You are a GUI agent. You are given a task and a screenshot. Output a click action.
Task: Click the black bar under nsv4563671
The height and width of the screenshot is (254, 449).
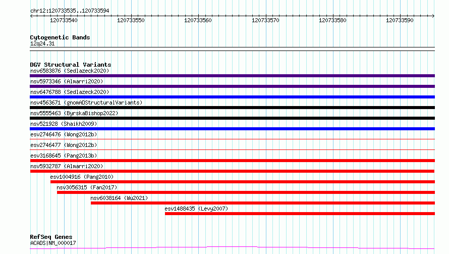coord(232,108)
